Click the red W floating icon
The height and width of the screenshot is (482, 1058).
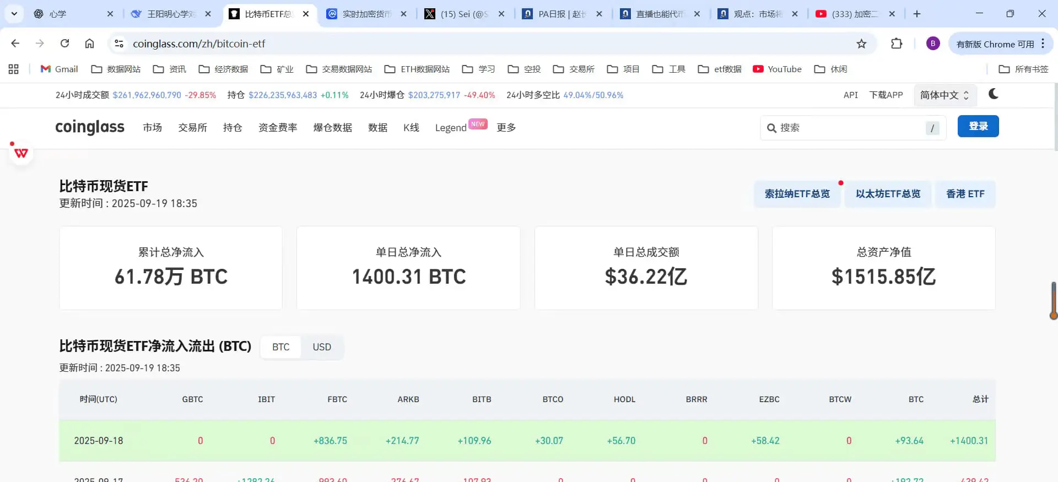(x=21, y=153)
